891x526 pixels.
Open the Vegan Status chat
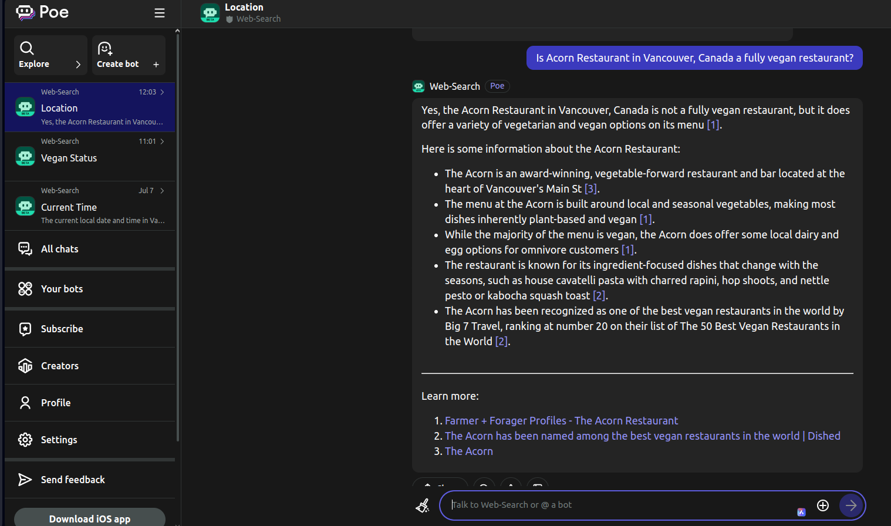90,157
